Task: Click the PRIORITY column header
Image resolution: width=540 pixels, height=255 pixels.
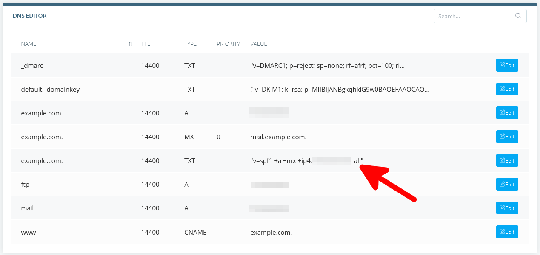Action: 228,44
